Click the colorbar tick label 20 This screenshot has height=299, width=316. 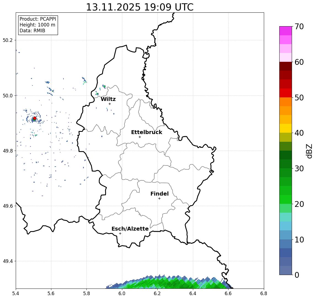299,204
